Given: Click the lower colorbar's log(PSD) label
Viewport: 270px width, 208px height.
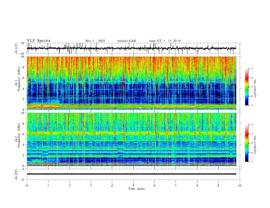Looking at the screenshot, I should (x=255, y=145).
